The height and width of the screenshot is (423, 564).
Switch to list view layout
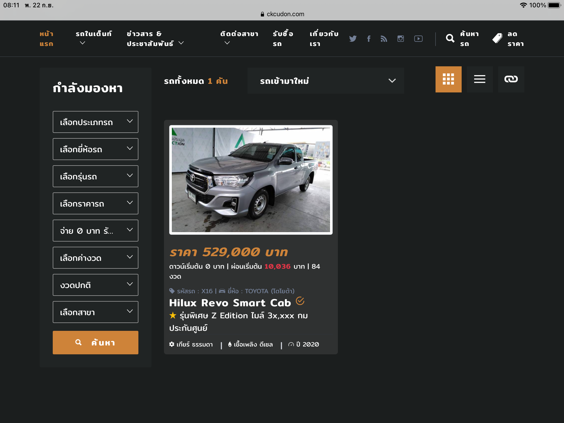coord(480,79)
